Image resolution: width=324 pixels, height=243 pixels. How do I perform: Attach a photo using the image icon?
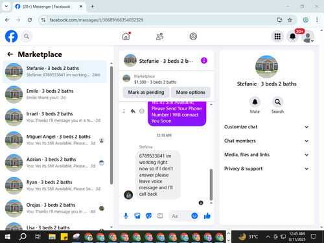coord(137,216)
